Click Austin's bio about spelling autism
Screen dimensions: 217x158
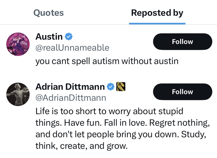(107, 61)
